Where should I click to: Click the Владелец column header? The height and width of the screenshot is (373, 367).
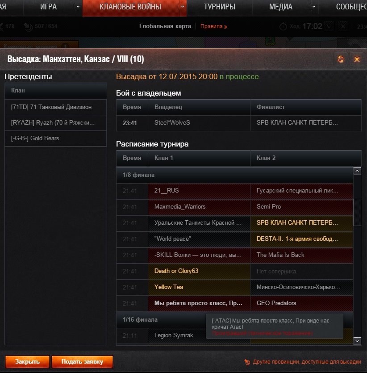(199, 107)
